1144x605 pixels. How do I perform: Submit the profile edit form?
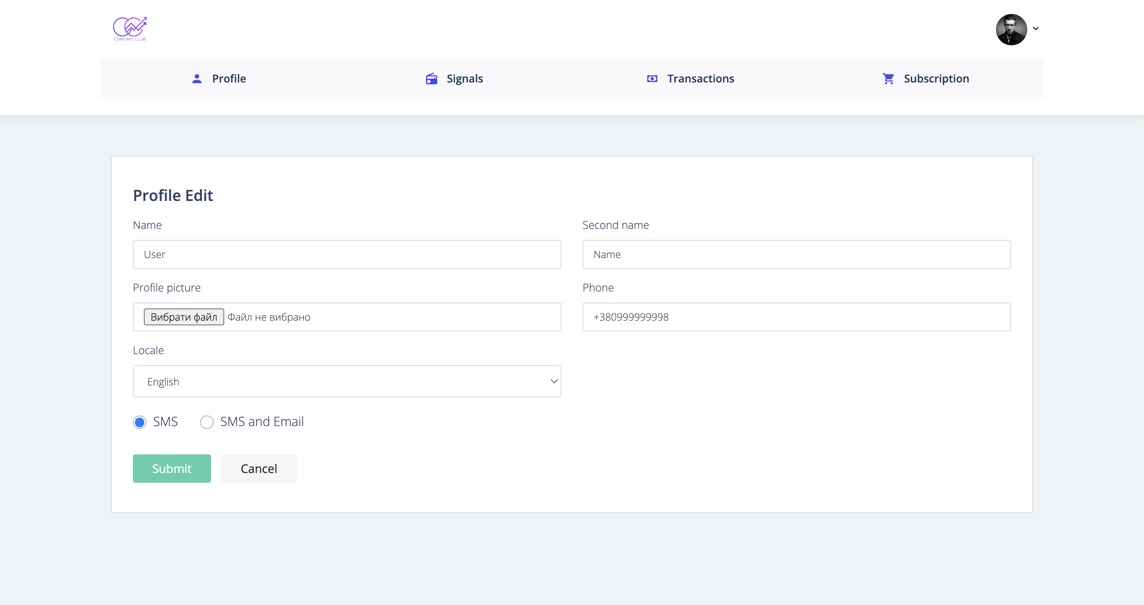172,468
